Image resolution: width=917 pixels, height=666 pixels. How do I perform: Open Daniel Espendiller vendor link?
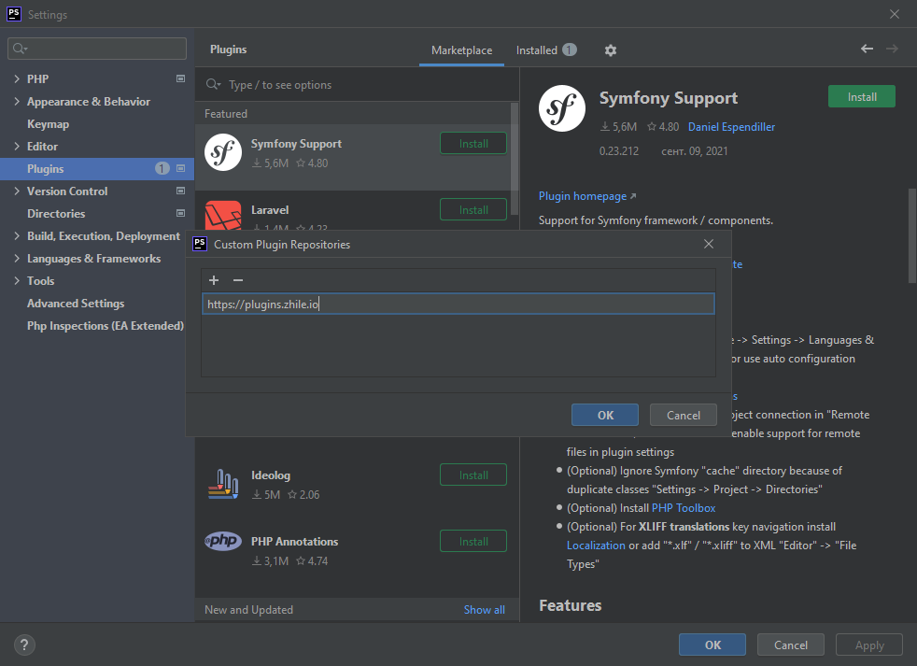point(731,126)
